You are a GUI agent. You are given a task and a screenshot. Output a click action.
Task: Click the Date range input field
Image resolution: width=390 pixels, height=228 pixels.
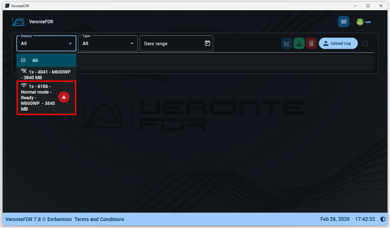pyautogui.click(x=171, y=43)
